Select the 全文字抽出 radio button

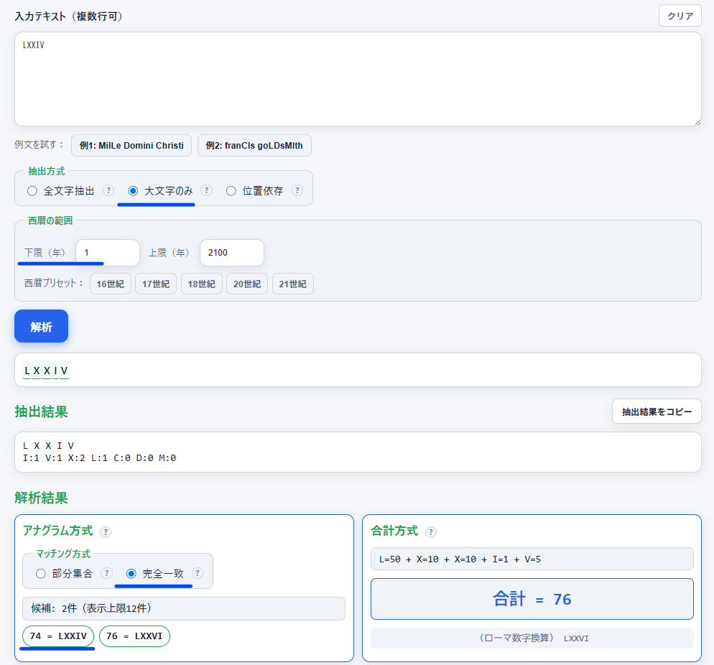pos(32,191)
